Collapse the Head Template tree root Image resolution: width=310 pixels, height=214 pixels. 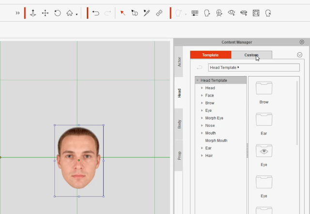pos(197,80)
